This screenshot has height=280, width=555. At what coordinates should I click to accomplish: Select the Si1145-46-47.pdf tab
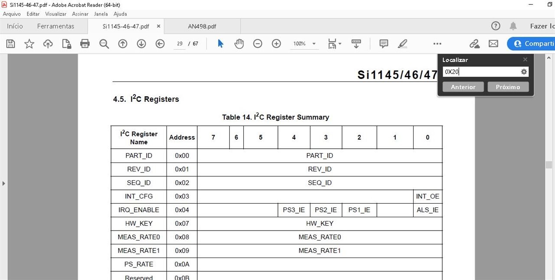126,26
